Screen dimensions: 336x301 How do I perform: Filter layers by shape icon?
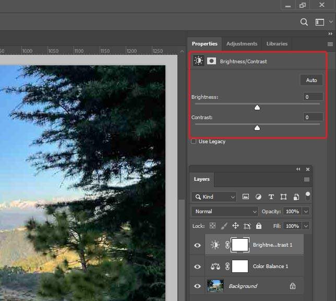click(x=283, y=196)
